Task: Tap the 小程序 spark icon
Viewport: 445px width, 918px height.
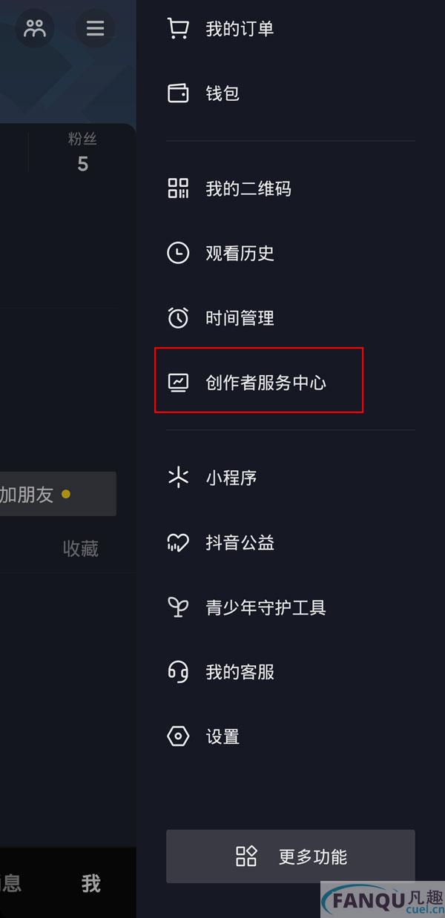Action: (x=178, y=478)
